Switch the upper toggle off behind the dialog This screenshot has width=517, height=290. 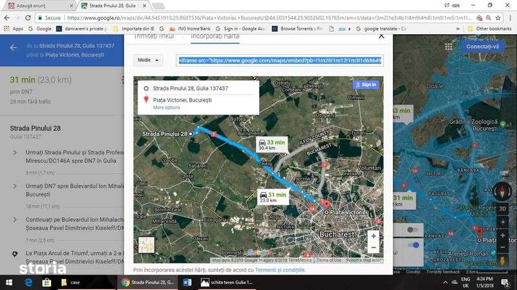[412, 230]
